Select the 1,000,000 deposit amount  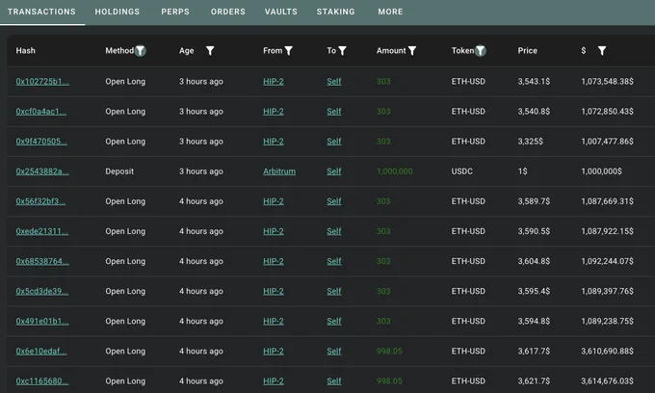394,171
